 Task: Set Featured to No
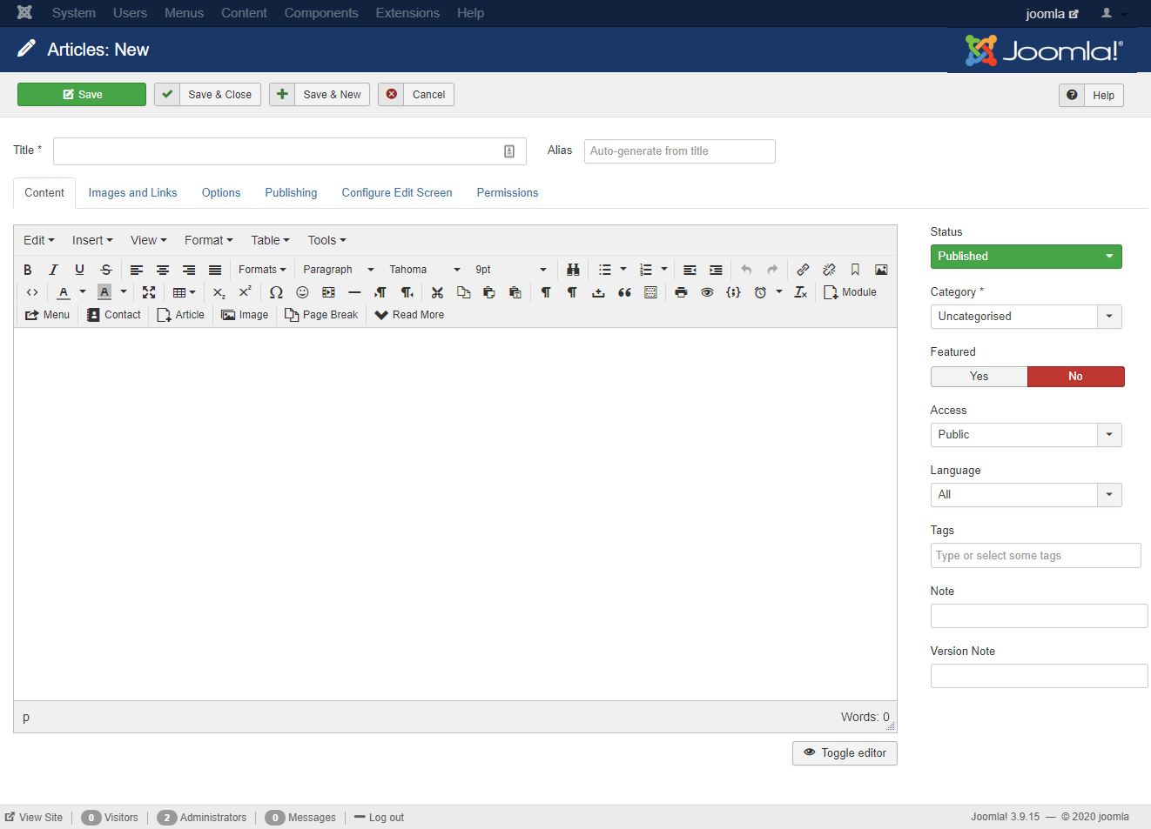point(1075,377)
